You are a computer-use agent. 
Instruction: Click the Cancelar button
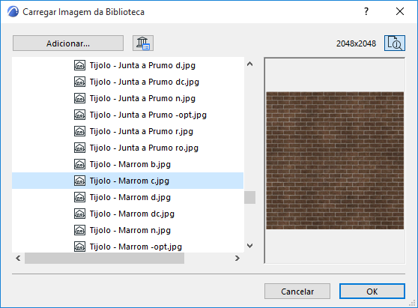297,292
